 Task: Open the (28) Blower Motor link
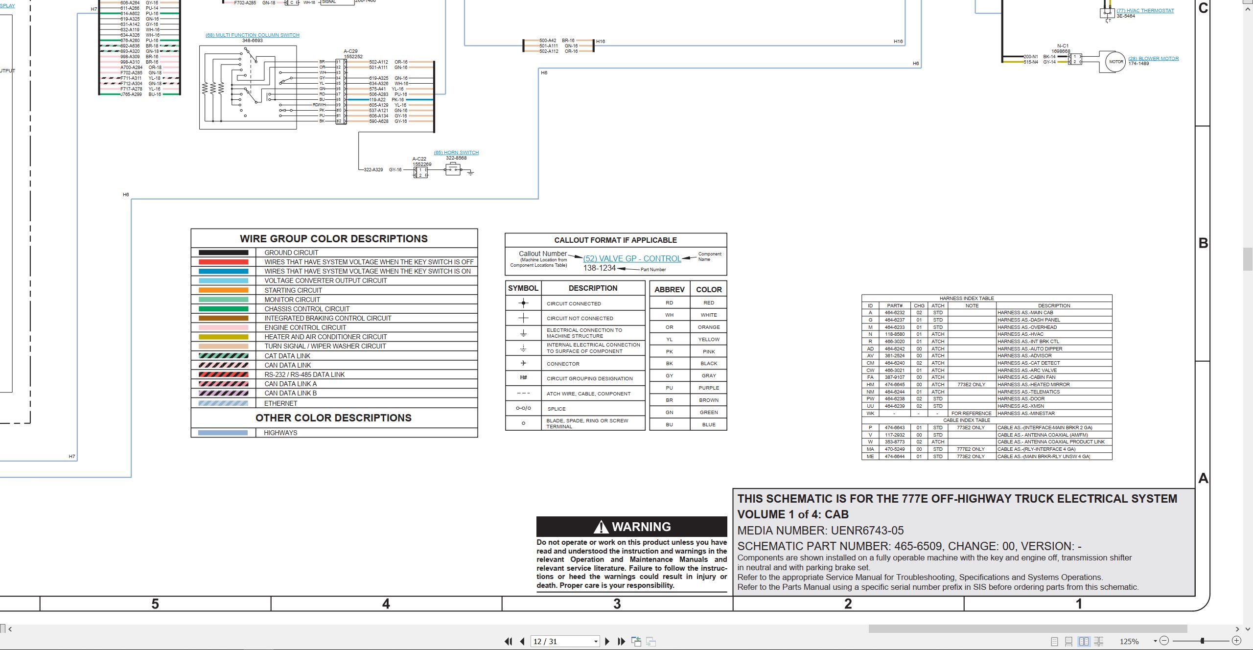(x=1154, y=59)
